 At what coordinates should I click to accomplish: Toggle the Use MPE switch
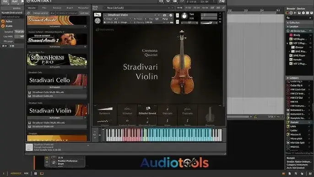[x=19, y=36]
